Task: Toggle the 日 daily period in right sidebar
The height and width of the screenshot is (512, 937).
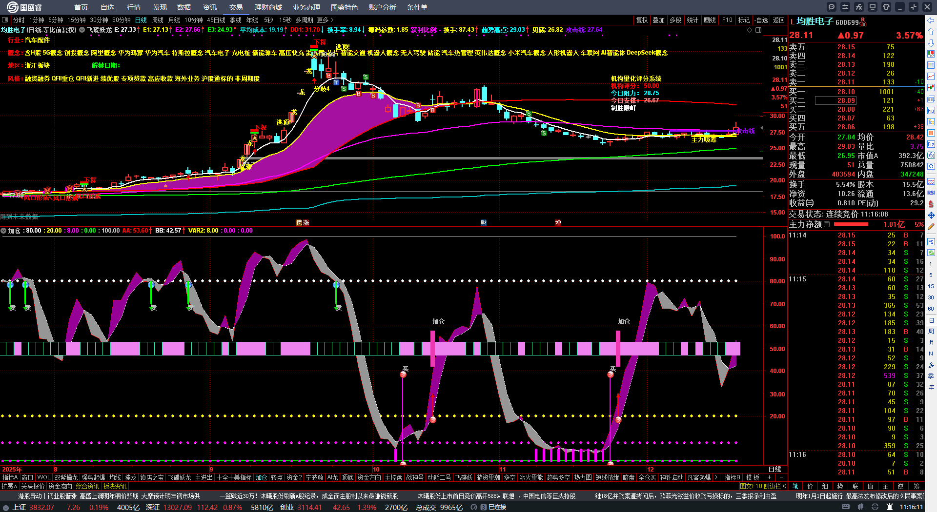Action: tap(931, 320)
